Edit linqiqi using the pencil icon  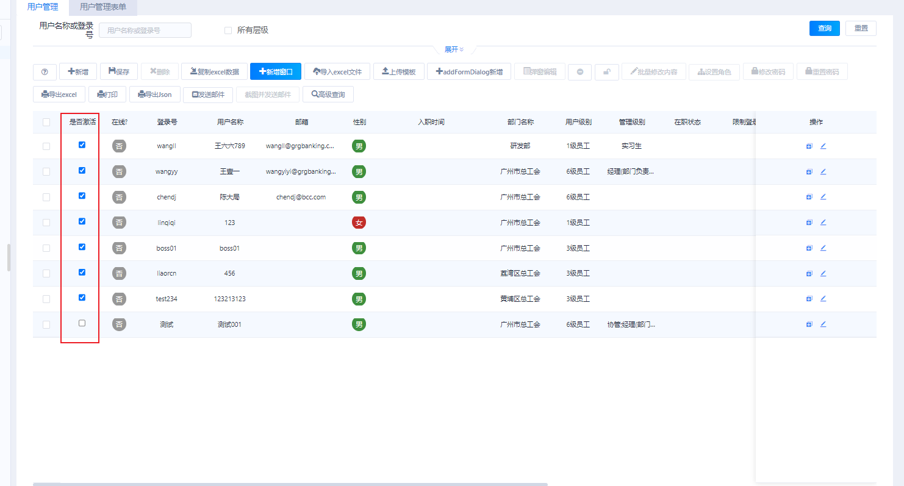tap(823, 223)
